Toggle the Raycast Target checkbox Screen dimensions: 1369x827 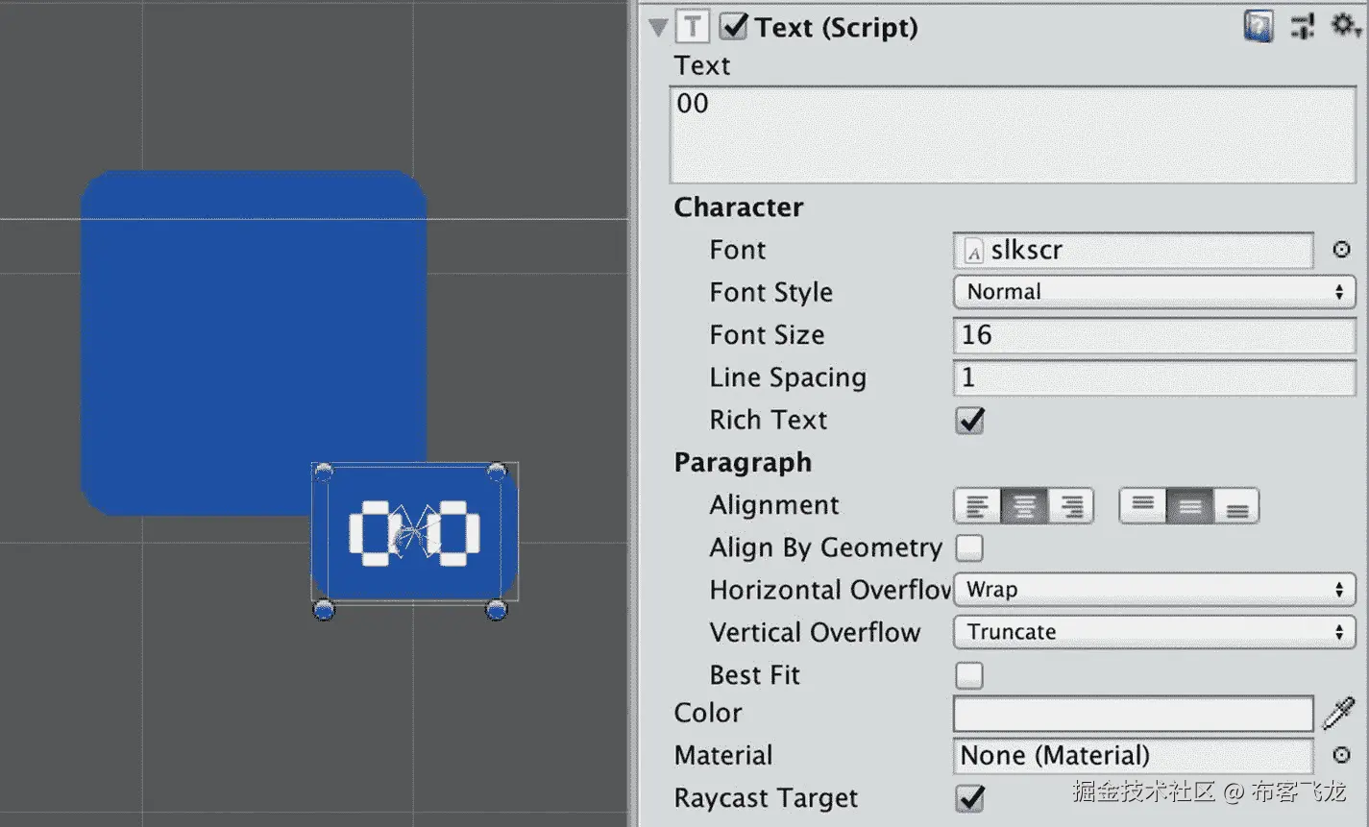[970, 798]
